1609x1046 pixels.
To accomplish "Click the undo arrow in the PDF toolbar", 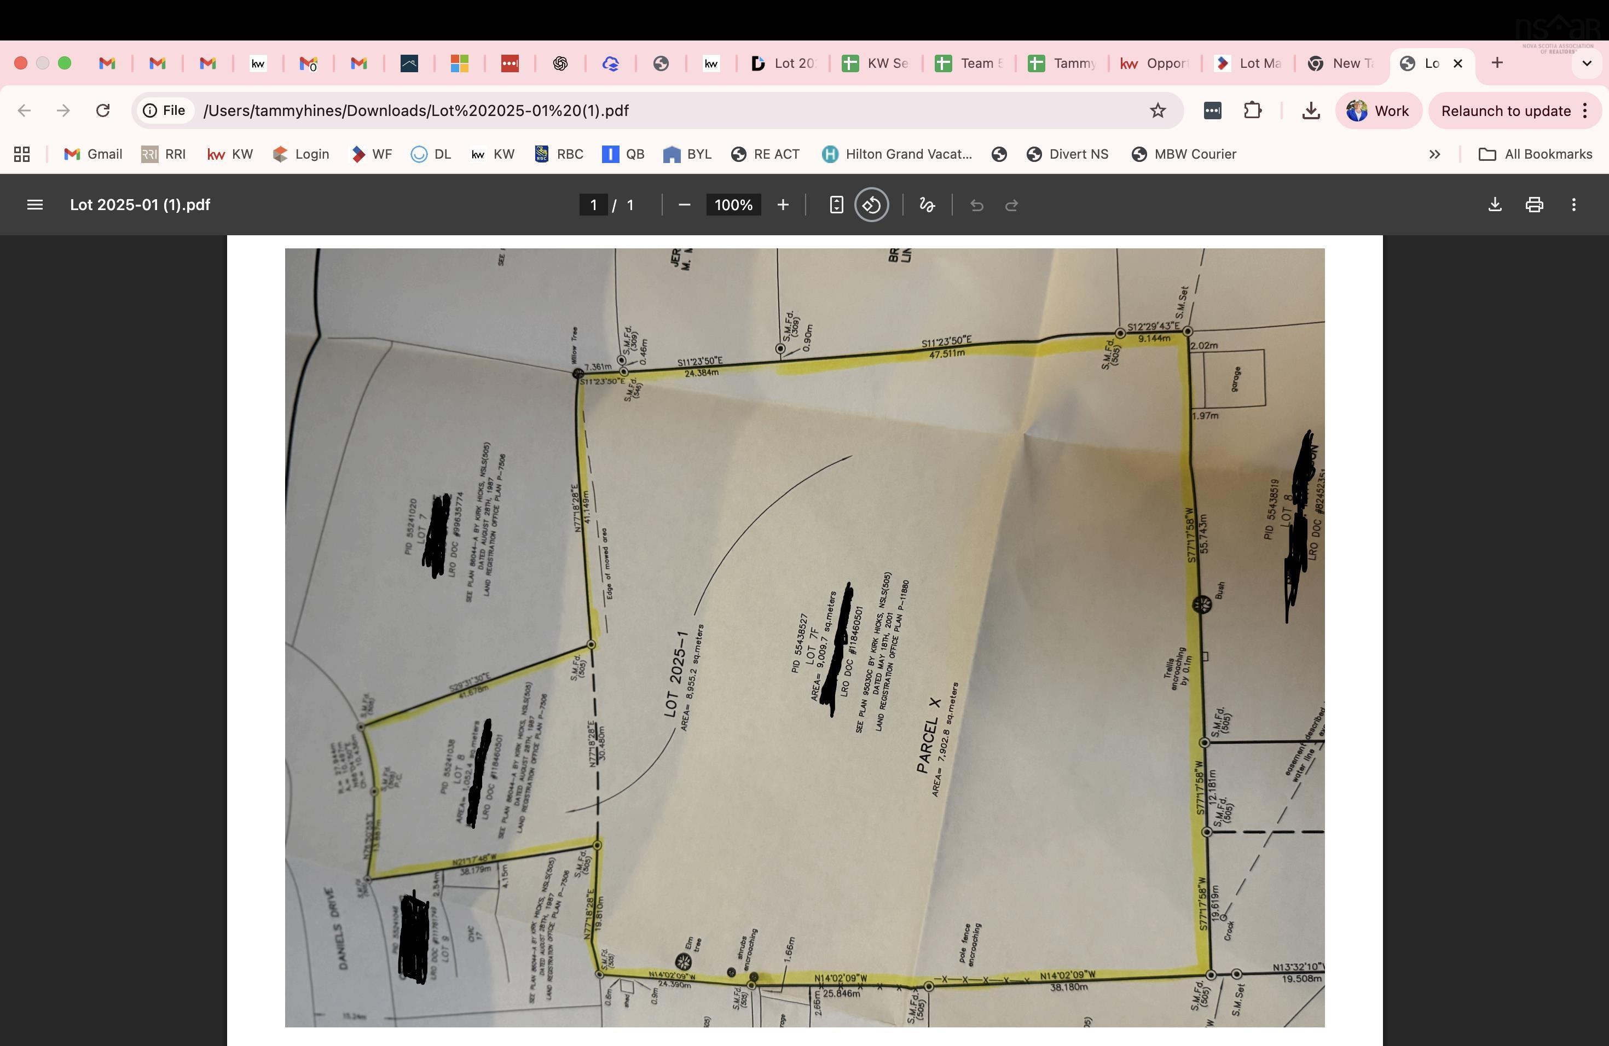I will tap(977, 205).
